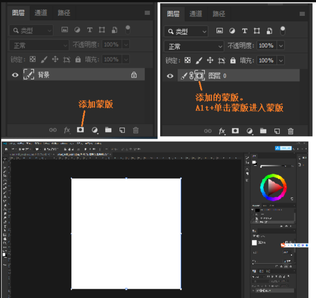Select the 背景 layer name
Screen dimensions: 316x298
click(44, 74)
